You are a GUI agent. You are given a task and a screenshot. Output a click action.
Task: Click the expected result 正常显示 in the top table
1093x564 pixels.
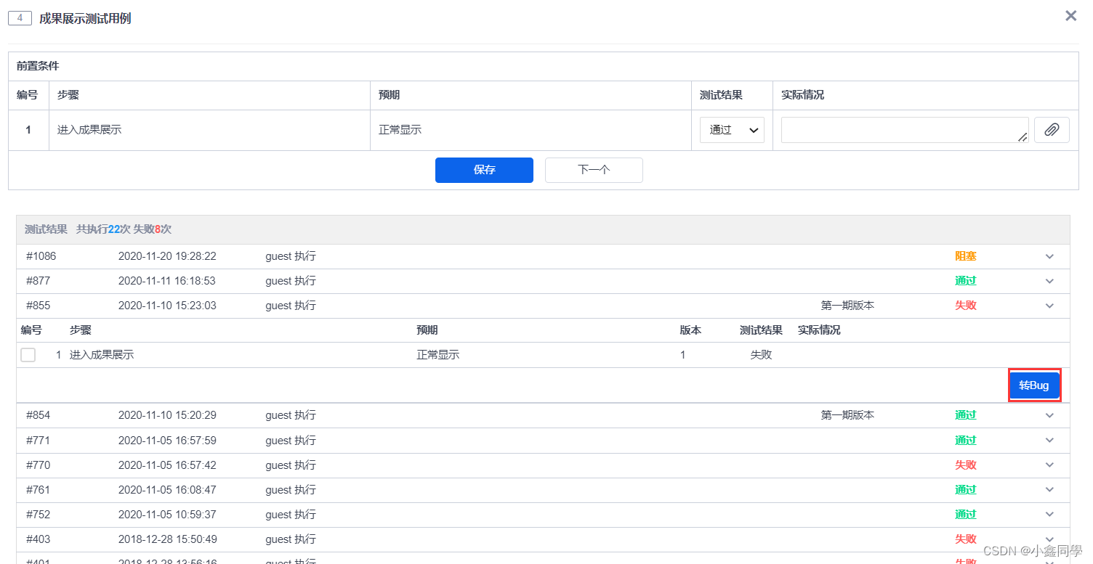pos(400,130)
